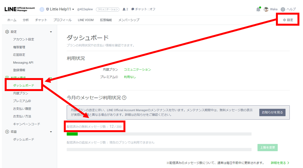
Task: Click the Little Help11 account avatar icon
Action: tap(42, 9)
